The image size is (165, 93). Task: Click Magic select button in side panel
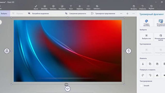[160, 22]
